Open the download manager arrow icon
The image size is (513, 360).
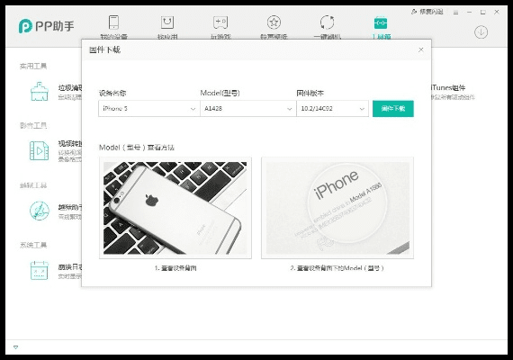[x=481, y=32]
